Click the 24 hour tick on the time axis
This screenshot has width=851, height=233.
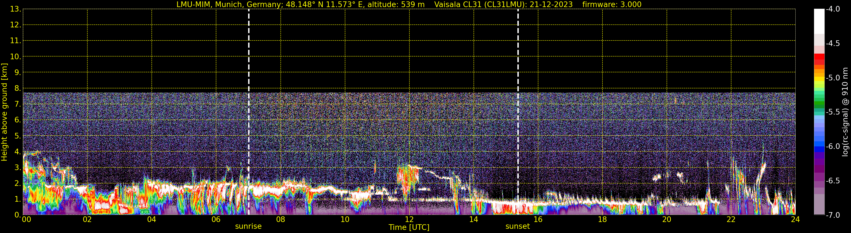pyautogui.click(x=795, y=220)
